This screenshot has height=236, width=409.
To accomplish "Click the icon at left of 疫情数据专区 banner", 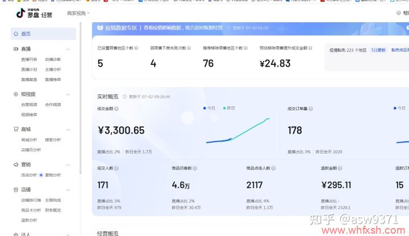I will 100,28.
